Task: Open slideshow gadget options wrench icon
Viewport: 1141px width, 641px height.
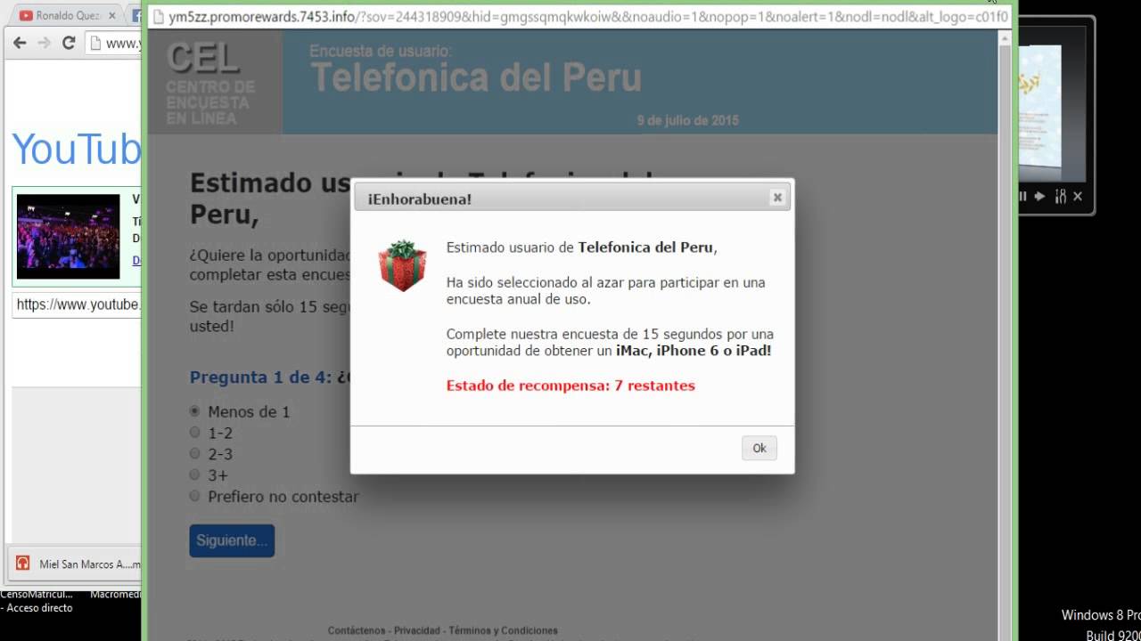Action: (x=1060, y=196)
